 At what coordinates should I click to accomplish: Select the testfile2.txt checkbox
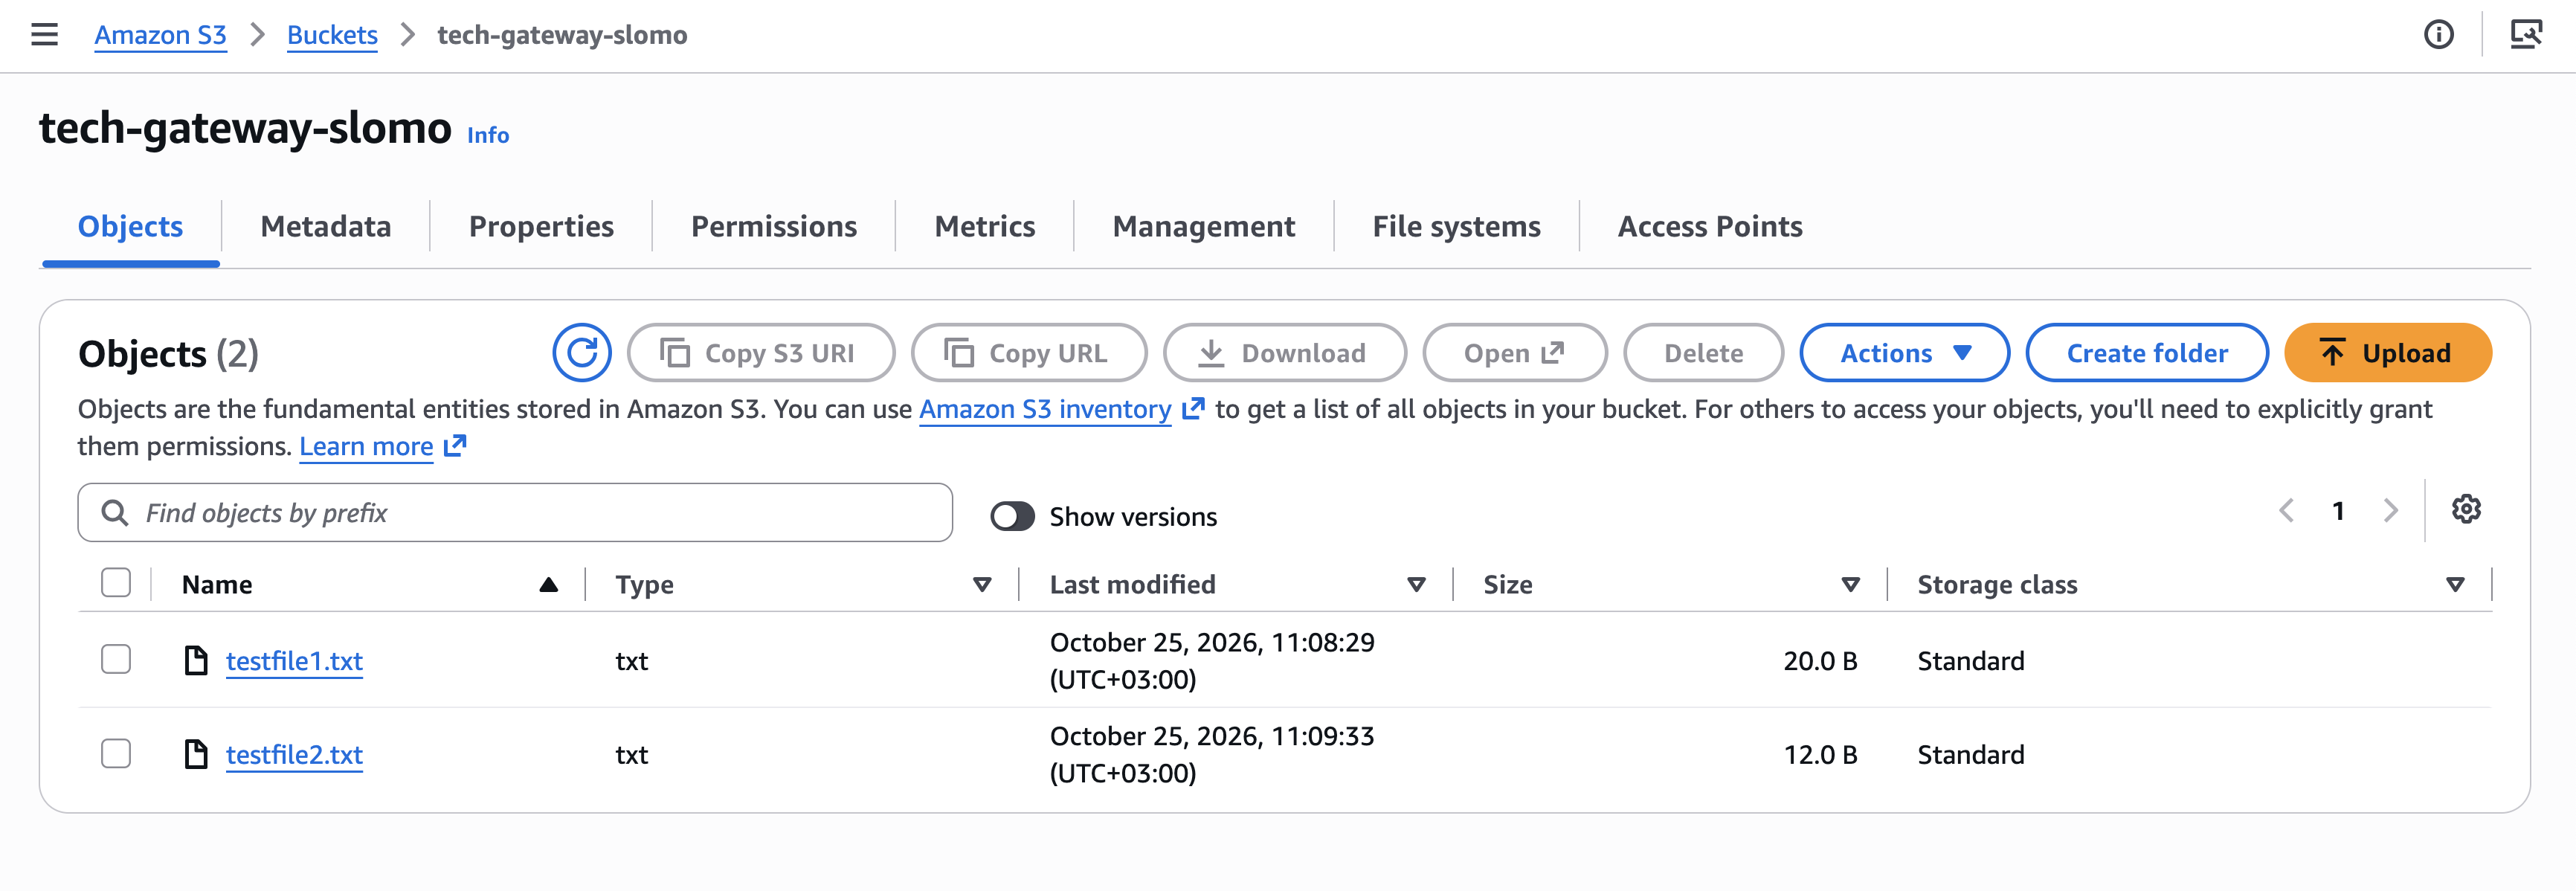pos(116,754)
